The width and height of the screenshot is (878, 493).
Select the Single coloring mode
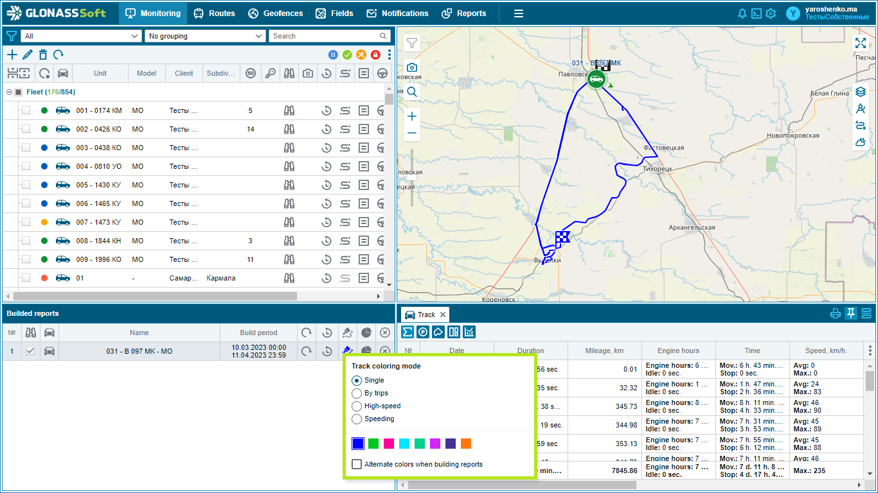click(x=357, y=380)
